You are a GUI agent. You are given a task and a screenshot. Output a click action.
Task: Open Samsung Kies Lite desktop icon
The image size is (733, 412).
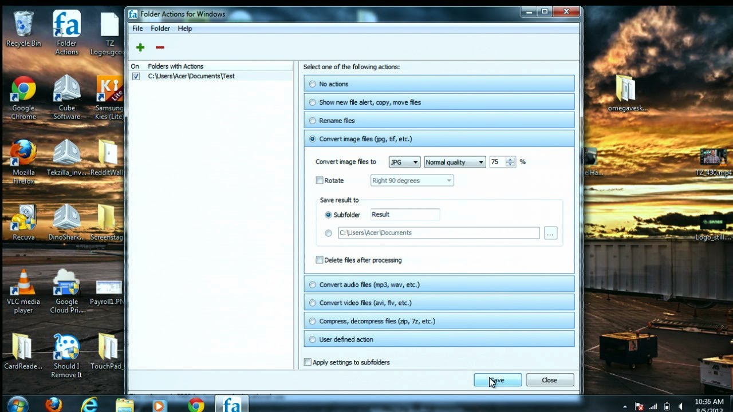pyautogui.click(x=109, y=98)
